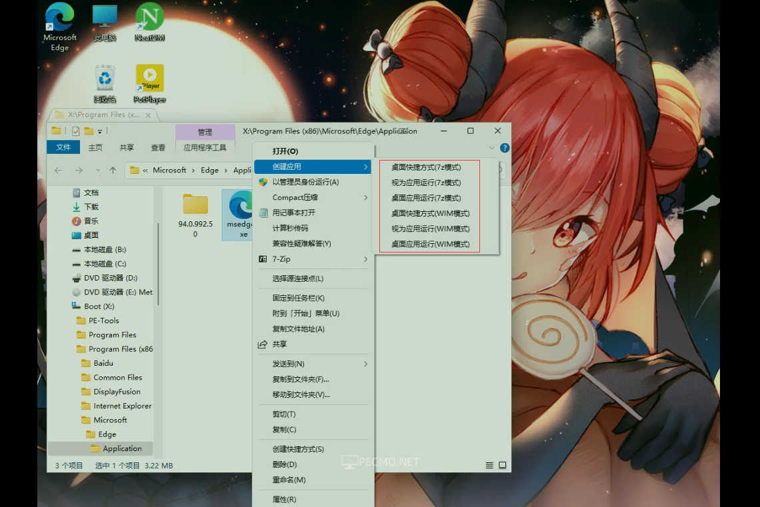Click the share icon in context menu
760x507 pixels.
tap(263, 344)
